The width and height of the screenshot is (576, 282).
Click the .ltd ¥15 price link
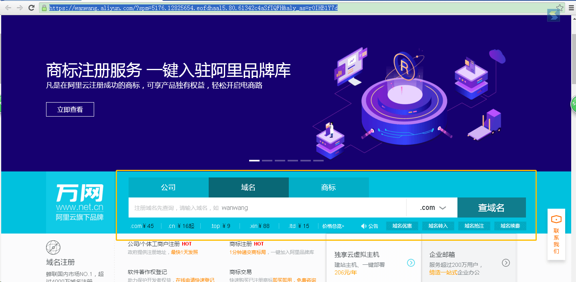(x=299, y=226)
